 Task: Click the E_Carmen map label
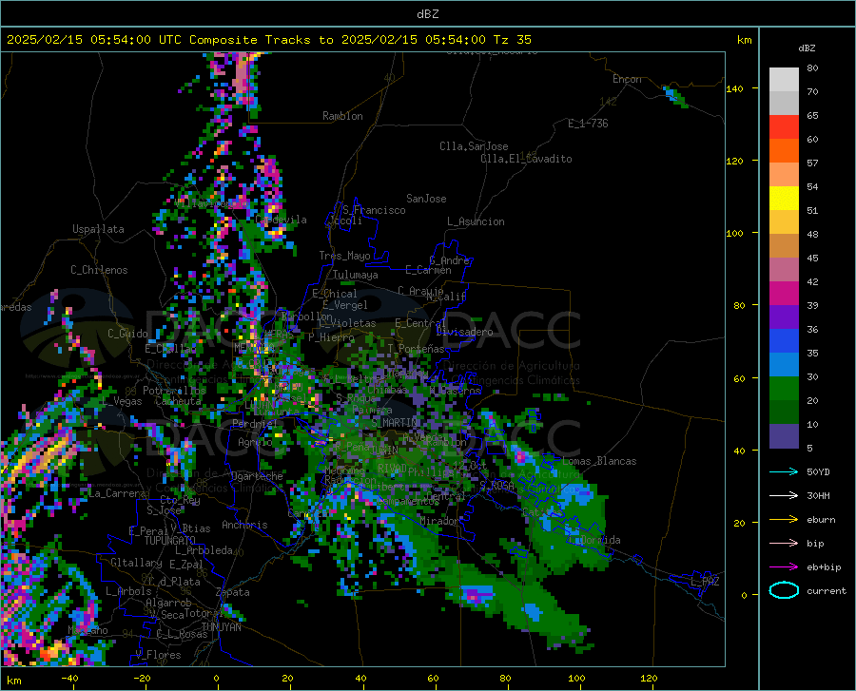[x=428, y=270]
